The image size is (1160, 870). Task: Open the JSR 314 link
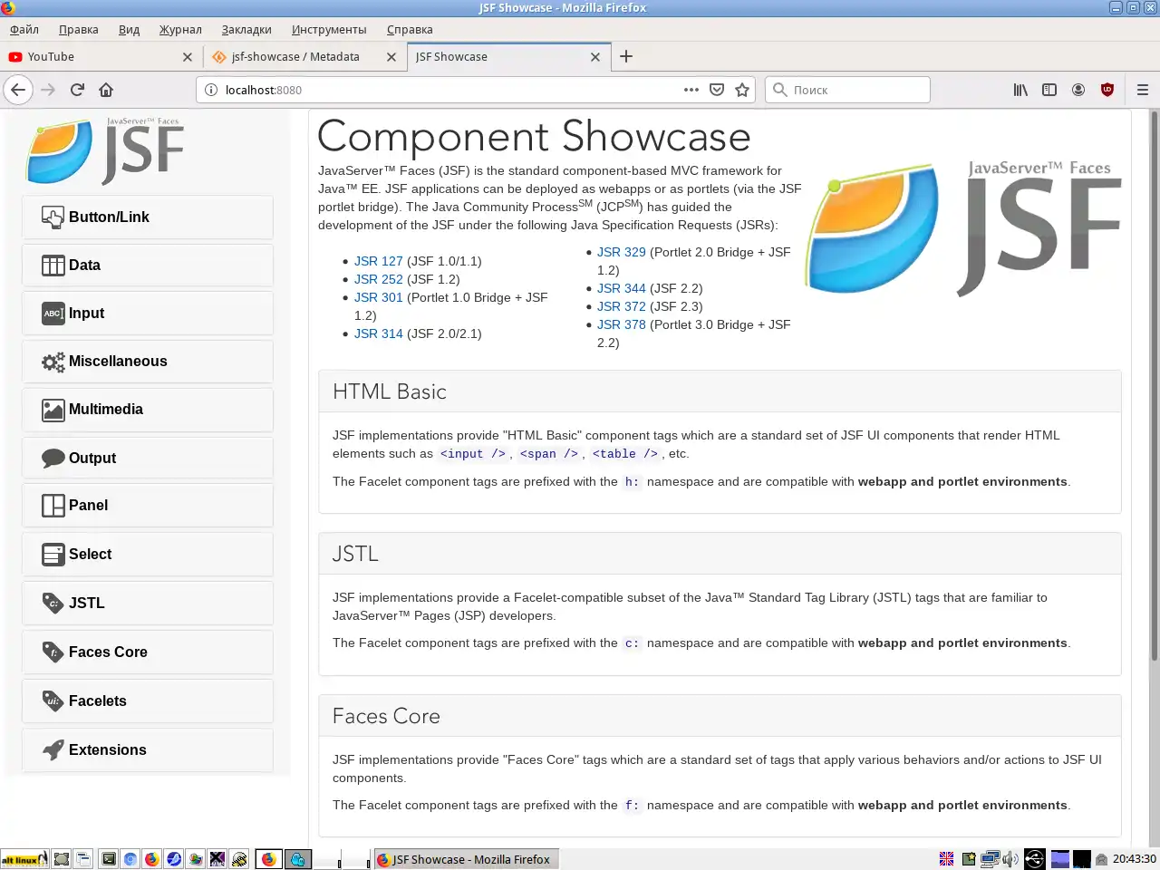pos(378,333)
